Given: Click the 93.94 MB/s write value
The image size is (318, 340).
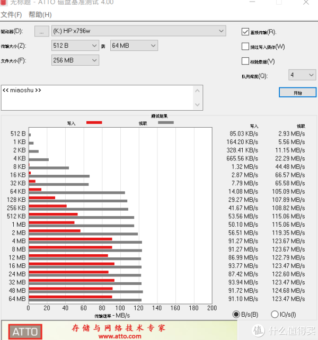Looking at the screenshot, I should 243,282.
